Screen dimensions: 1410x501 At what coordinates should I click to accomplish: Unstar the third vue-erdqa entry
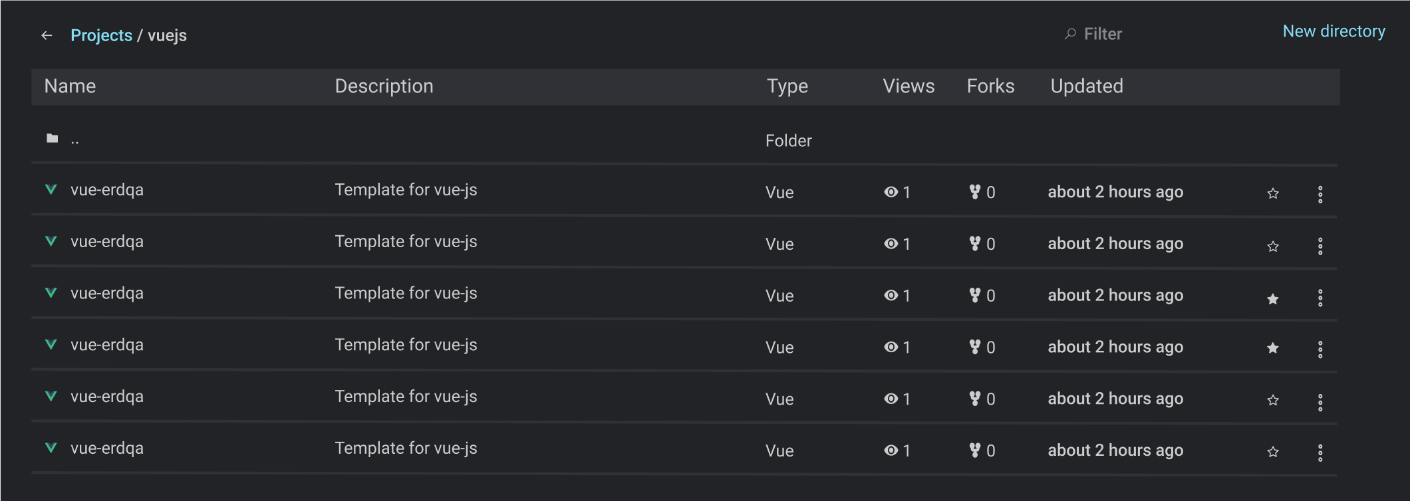[x=1272, y=298]
